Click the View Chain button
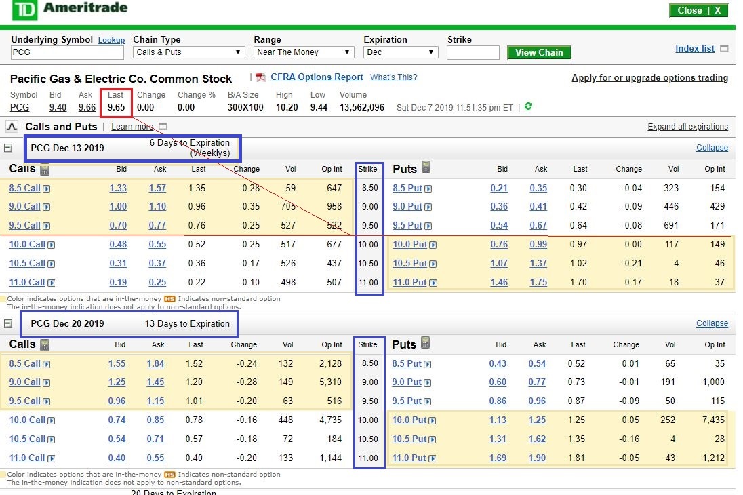Screen dimensions: 743x495 tap(539, 52)
